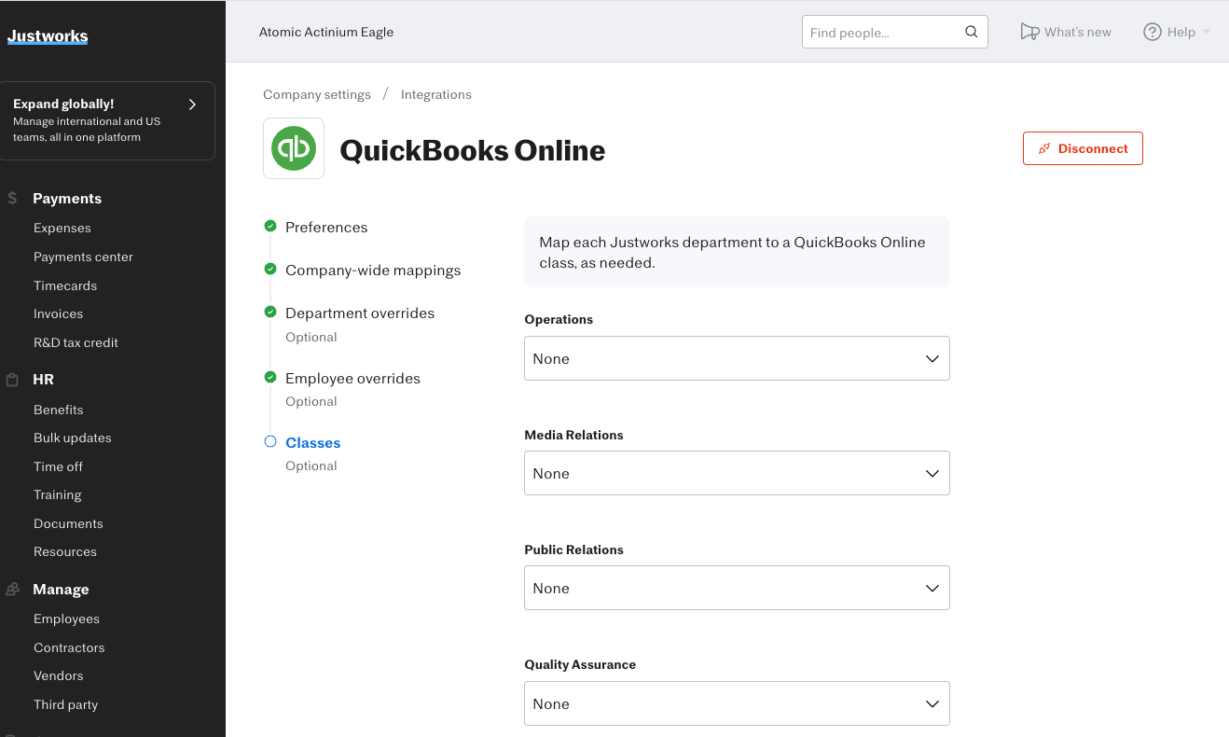This screenshot has height=737, width=1229.
Task: Open the Operations class dropdown
Action: 737,358
